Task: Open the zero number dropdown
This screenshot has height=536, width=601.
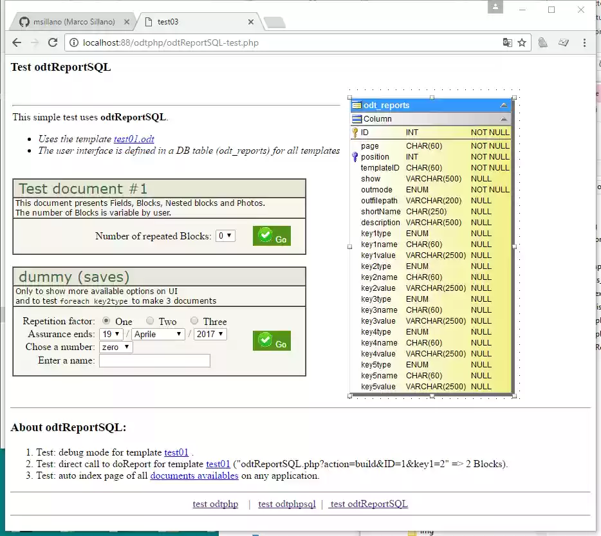Action: point(115,347)
